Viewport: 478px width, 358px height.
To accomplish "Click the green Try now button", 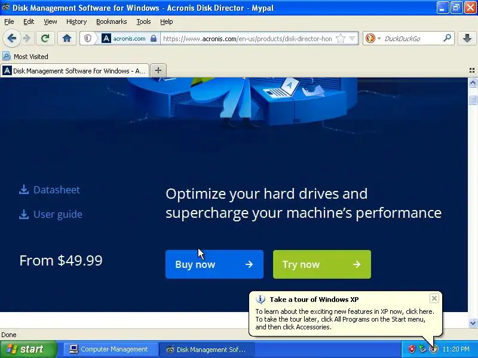I will coord(322,264).
